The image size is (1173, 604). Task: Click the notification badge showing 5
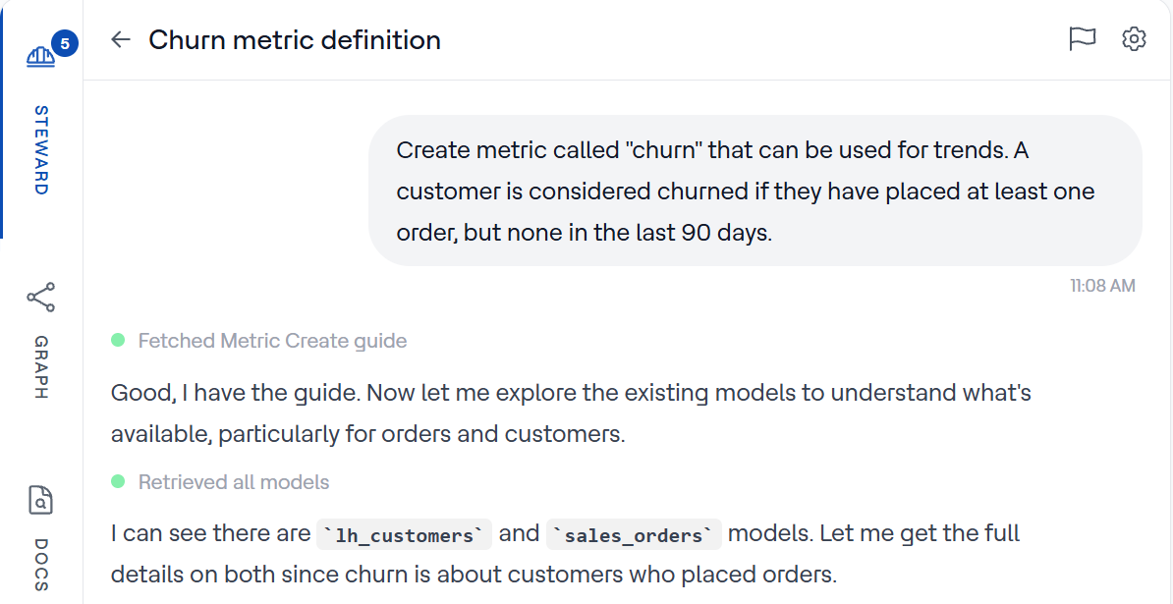[x=65, y=44]
